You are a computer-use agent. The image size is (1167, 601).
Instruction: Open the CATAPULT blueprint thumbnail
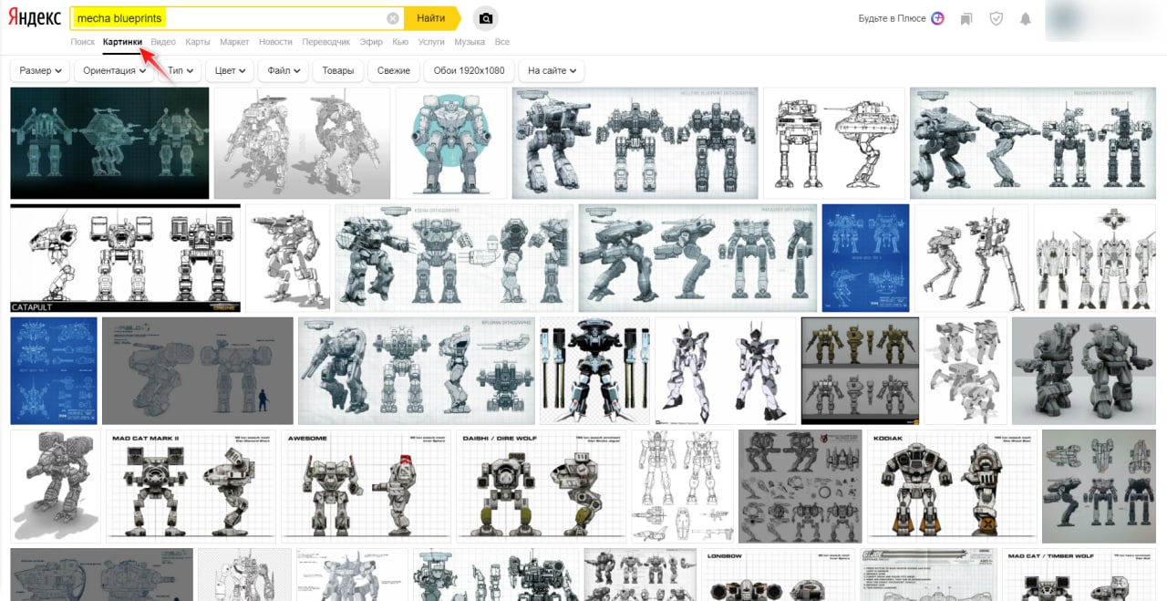coord(125,258)
